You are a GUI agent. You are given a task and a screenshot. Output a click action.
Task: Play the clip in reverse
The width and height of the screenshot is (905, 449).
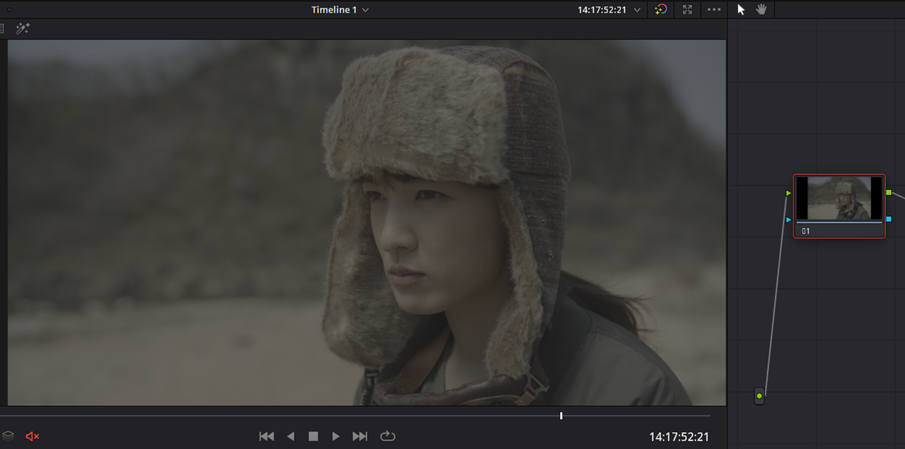pyautogui.click(x=291, y=436)
